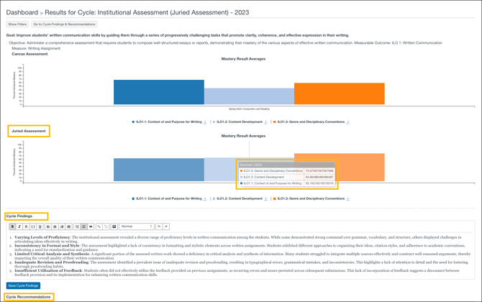This screenshot has height=302, width=482.
Task: Center align text in editor
Action: [x=55, y=226]
